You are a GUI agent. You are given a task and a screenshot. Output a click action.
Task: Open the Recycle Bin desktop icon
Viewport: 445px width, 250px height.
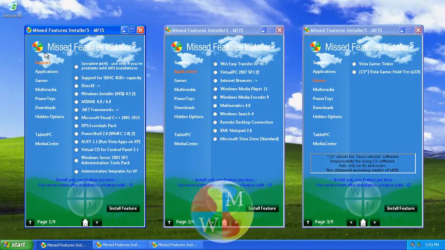coord(13,9)
